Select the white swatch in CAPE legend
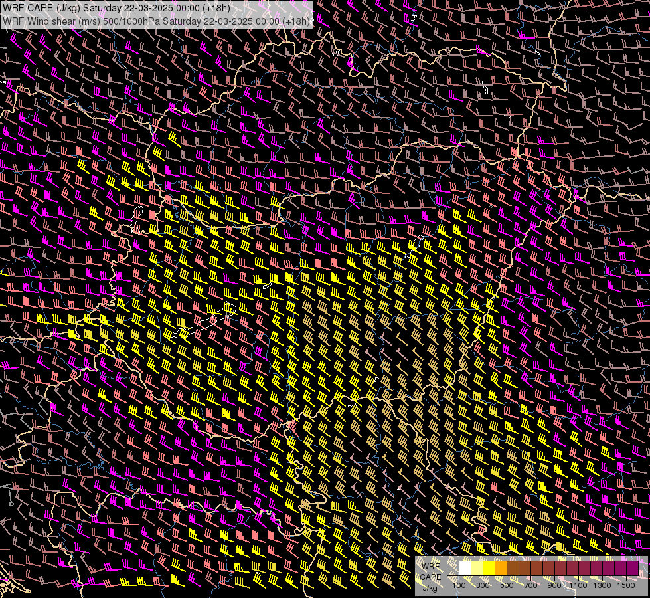Image resolution: width=650 pixels, height=598 pixels. (x=465, y=569)
